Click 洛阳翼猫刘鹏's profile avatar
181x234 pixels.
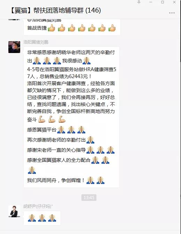click(x=14, y=47)
